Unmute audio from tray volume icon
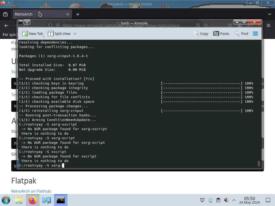The width and height of the screenshot is (275, 206). (226, 200)
